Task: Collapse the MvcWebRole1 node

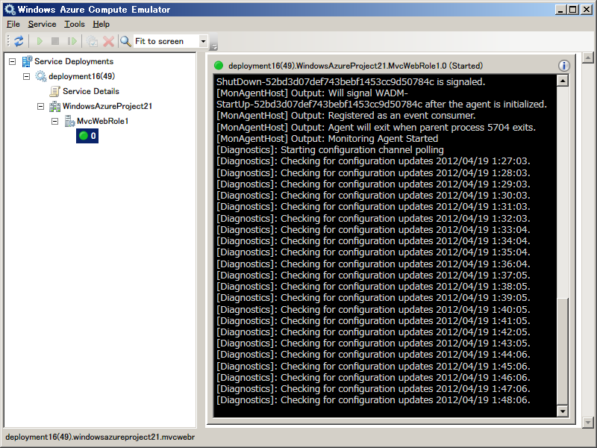Action: (55, 121)
